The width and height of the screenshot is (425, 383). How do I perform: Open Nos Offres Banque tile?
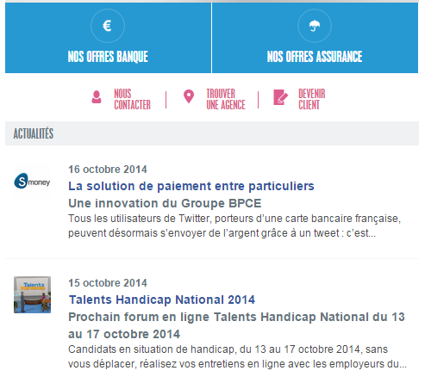tap(108, 38)
